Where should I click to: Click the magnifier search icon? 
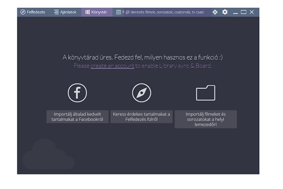(128, 12)
